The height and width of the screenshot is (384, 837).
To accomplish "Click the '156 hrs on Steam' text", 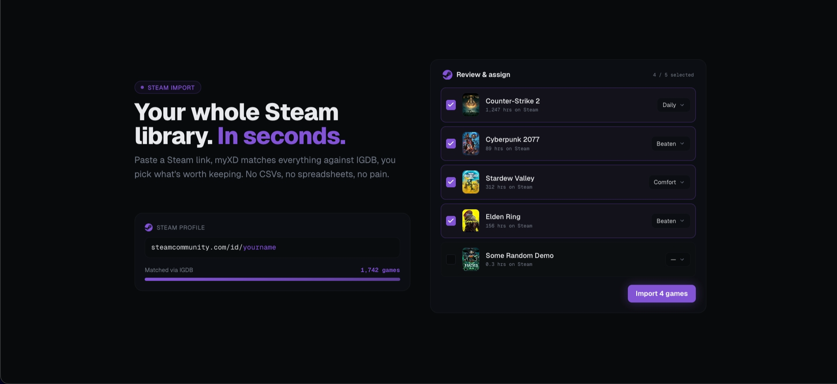I will click(509, 226).
